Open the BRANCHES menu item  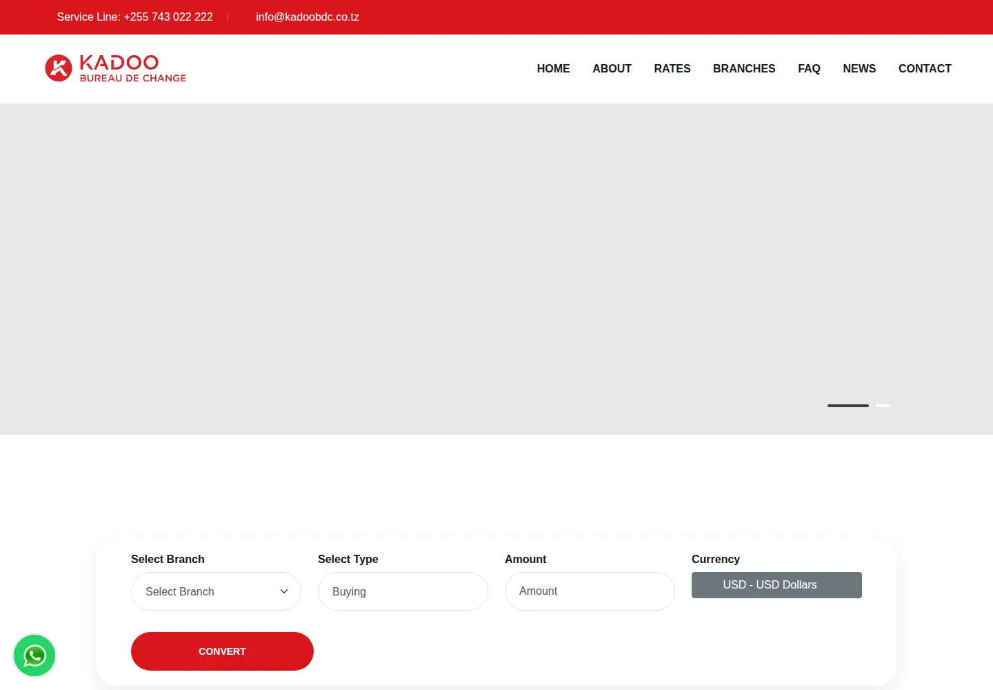(744, 68)
